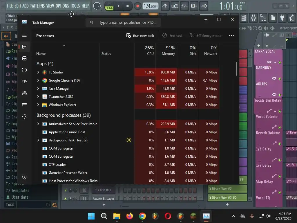Viewport: 297px width, 223px height.
Task: Toggle mute on Reverb Volume track
Action: pyautogui.click(x=280, y=144)
